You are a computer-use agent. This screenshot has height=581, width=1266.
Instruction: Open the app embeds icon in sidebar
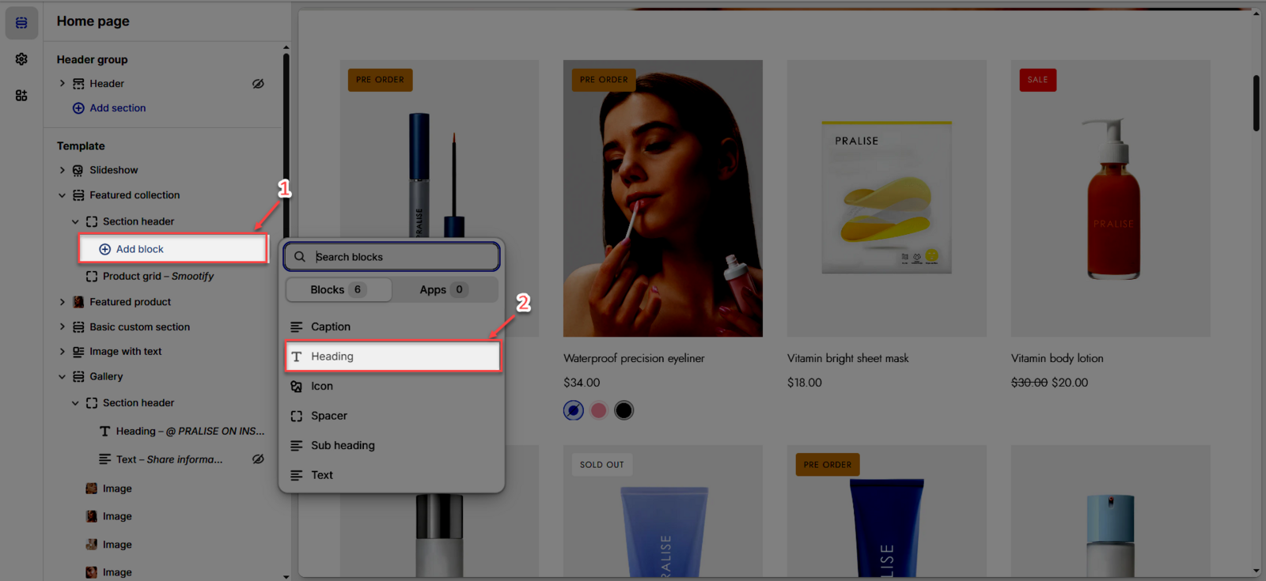point(21,96)
